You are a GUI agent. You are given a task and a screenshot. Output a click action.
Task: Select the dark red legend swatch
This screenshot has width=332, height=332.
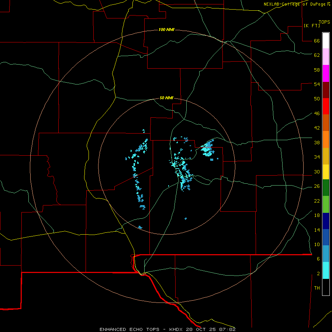[x=326, y=90]
